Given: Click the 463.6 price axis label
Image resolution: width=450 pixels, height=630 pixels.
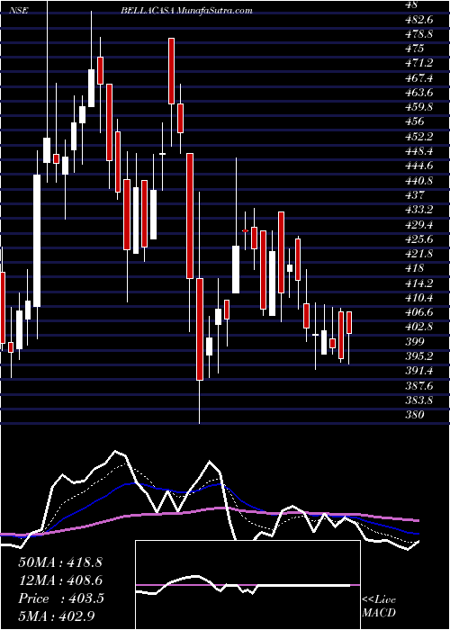Looking at the screenshot, I should pos(420,93).
